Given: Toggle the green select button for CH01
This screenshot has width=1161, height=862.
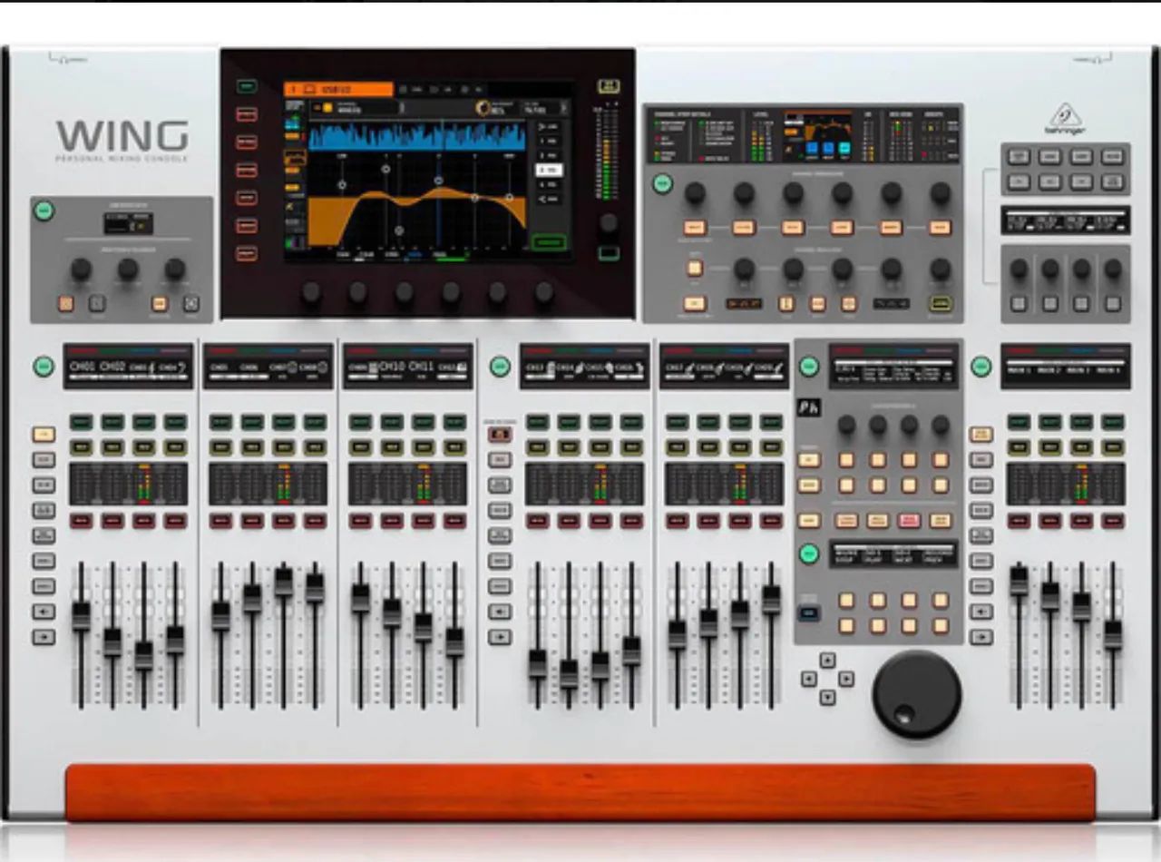Looking at the screenshot, I should point(82,422).
